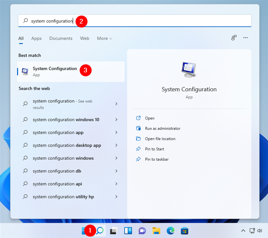Expand the More filter dropdown

click(105, 38)
